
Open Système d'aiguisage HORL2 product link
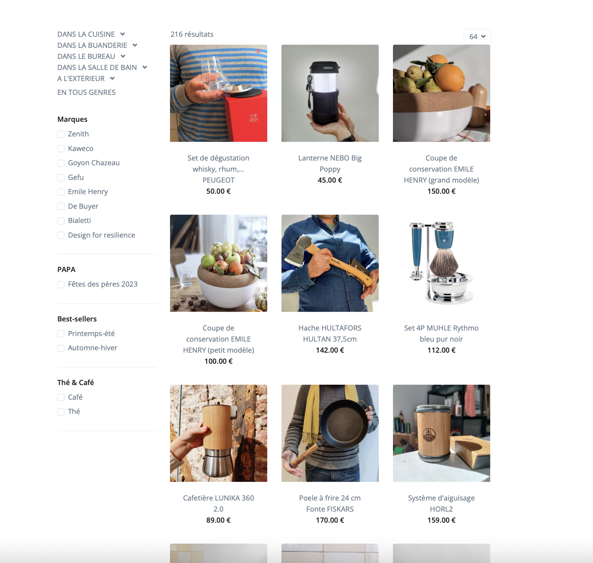pyautogui.click(x=442, y=503)
